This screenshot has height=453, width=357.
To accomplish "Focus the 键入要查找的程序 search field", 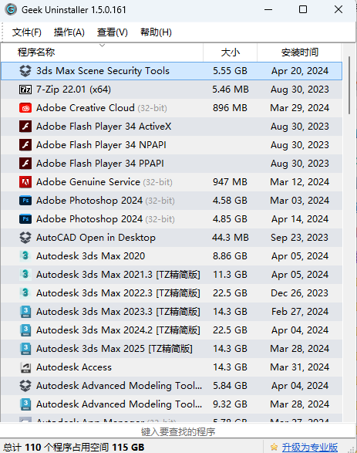I will coord(178,431).
